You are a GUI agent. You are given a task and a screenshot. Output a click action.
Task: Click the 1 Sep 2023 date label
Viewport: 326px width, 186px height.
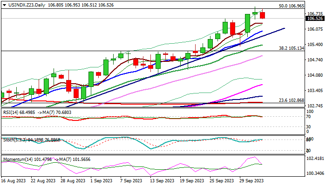pos(101,180)
